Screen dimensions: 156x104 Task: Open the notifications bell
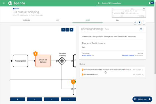click(150, 3)
